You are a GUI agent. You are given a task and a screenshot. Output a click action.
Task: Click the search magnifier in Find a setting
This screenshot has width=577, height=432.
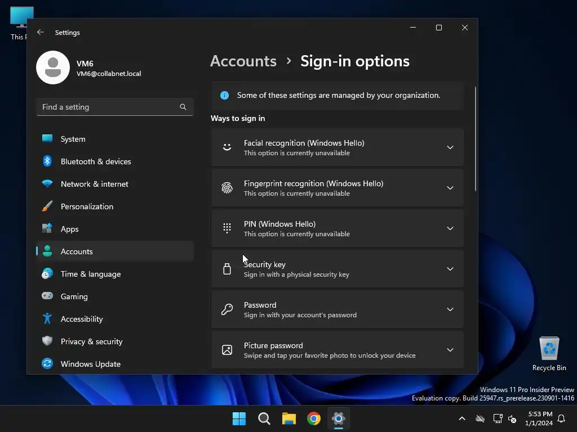[183, 107]
